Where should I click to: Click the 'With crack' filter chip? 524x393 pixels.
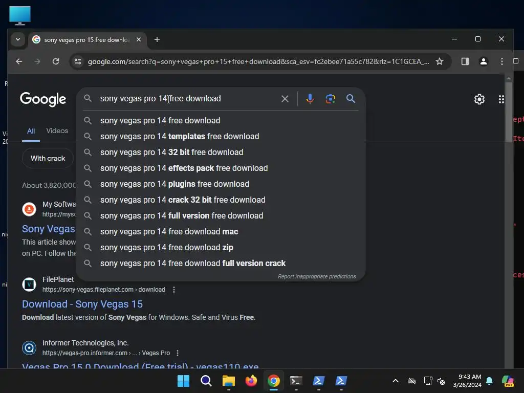coord(48,158)
